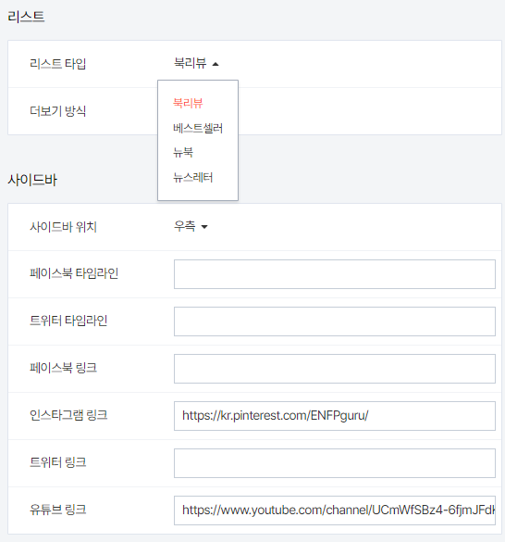Screen dimensions: 505x542
Task: Click the 트위터 링크 label
Action: pos(57,462)
